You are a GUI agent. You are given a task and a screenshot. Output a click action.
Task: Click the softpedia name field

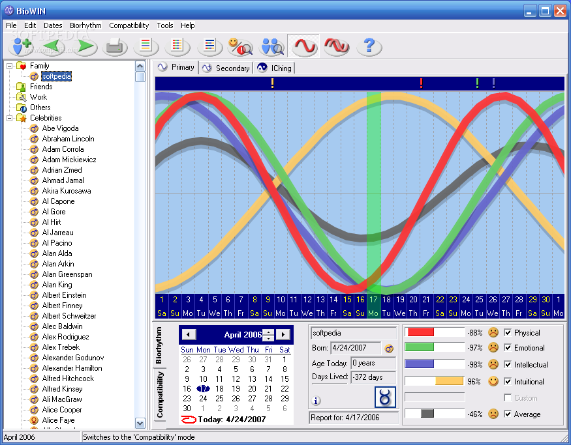tap(353, 333)
